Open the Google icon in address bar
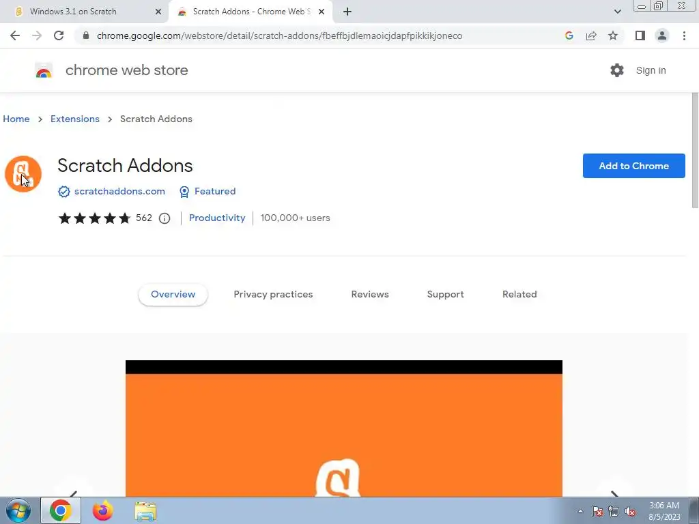This screenshot has width=699, height=524. [x=569, y=35]
